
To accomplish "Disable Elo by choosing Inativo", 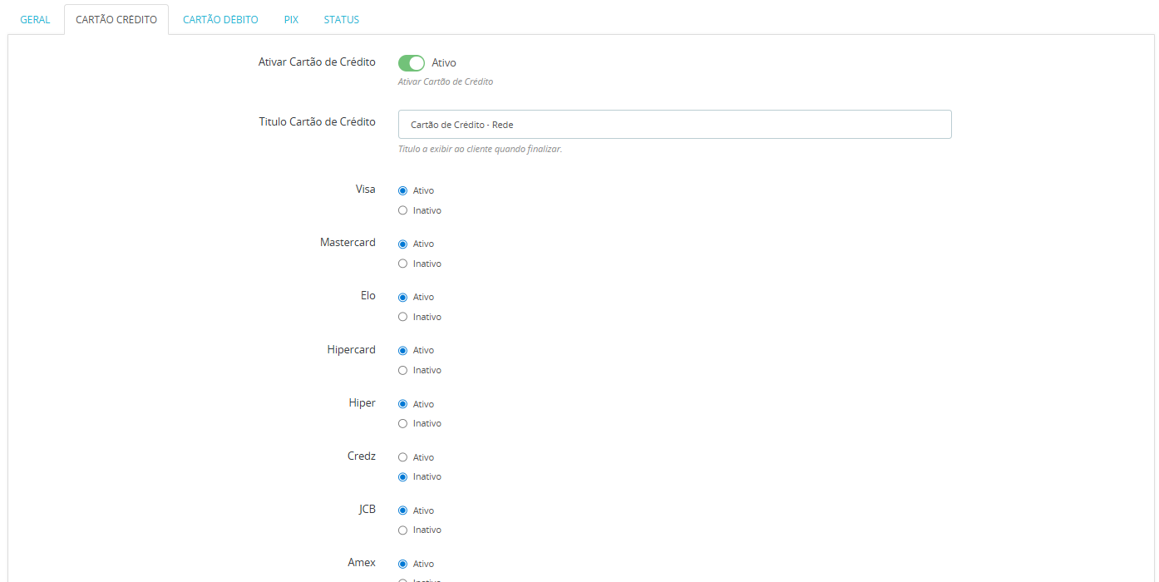I will pyautogui.click(x=403, y=317).
